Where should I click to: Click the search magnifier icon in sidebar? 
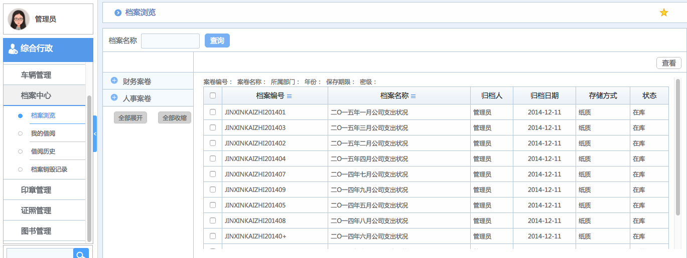pyautogui.click(x=81, y=254)
